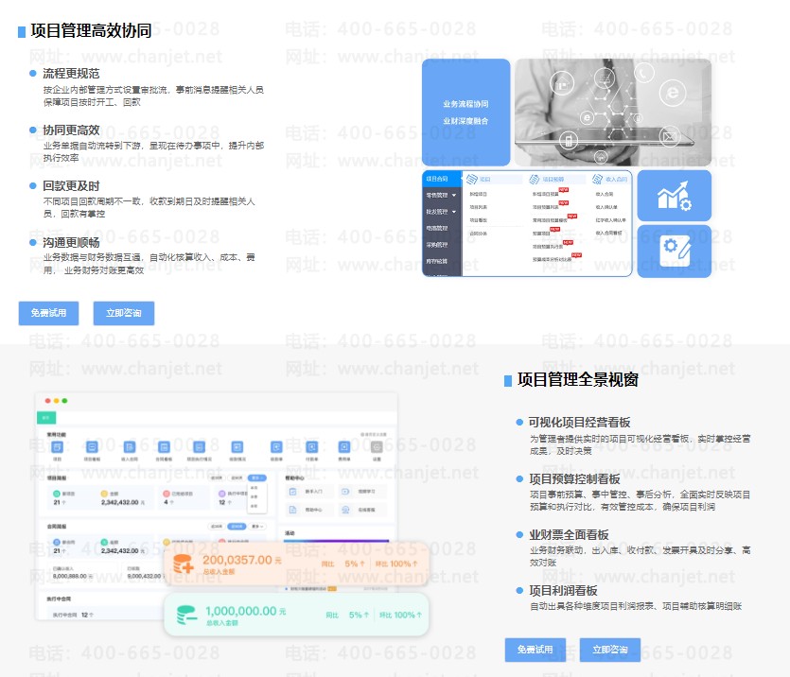The width and height of the screenshot is (790, 677).
Task: Click 立即咨询 under 项目管理高效协同
Action: (x=123, y=313)
